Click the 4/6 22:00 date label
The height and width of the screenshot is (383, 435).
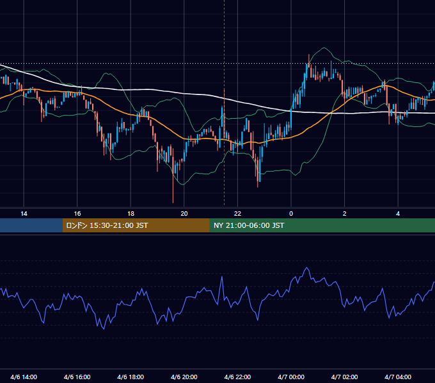tap(237, 377)
